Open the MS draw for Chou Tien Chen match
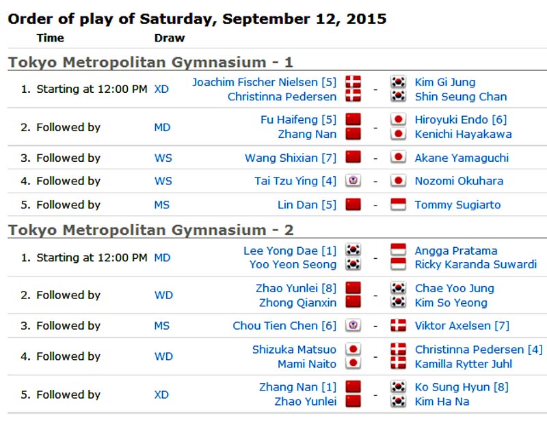Viewport: 547px width, 424px height. (162, 326)
